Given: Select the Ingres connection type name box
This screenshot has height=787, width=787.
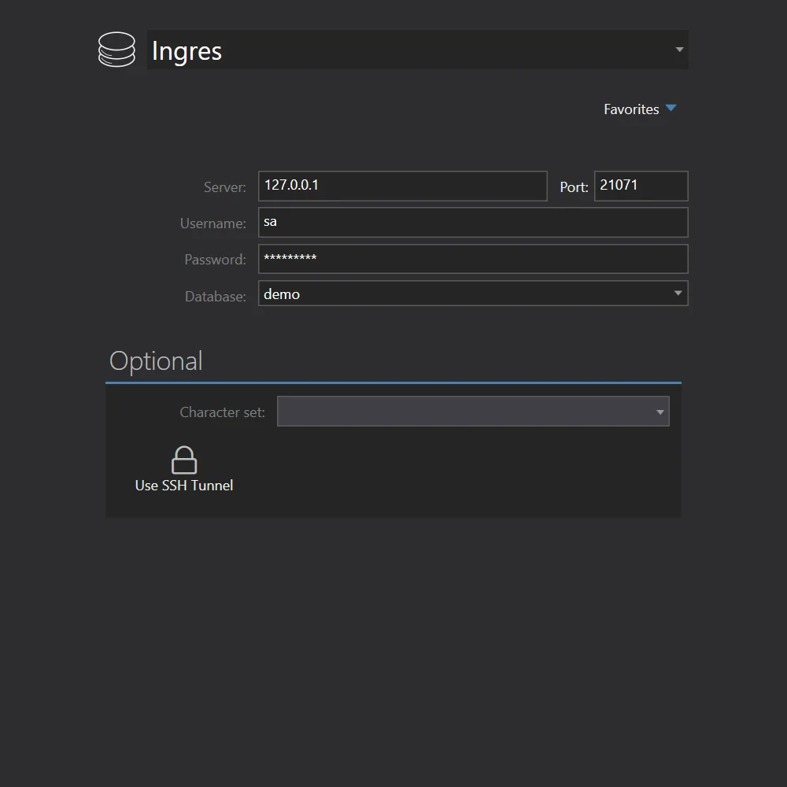Looking at the screenshot, I should (x=409, y=50).
